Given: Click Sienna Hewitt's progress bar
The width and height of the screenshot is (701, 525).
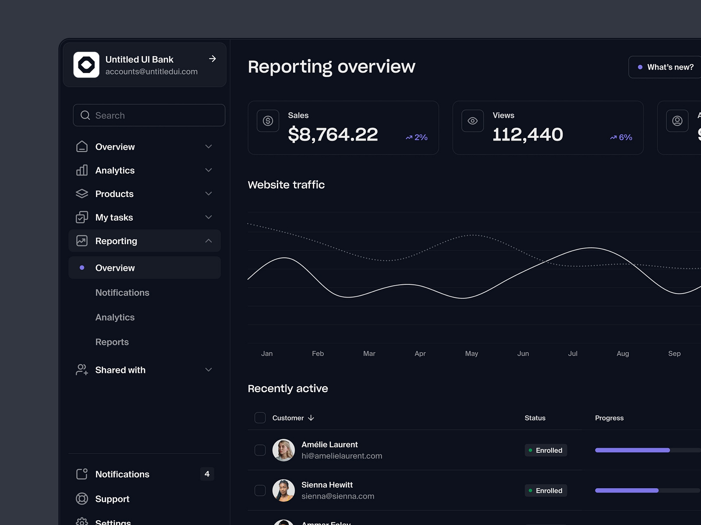Looking at the screenshot, I should coord(627,490).
